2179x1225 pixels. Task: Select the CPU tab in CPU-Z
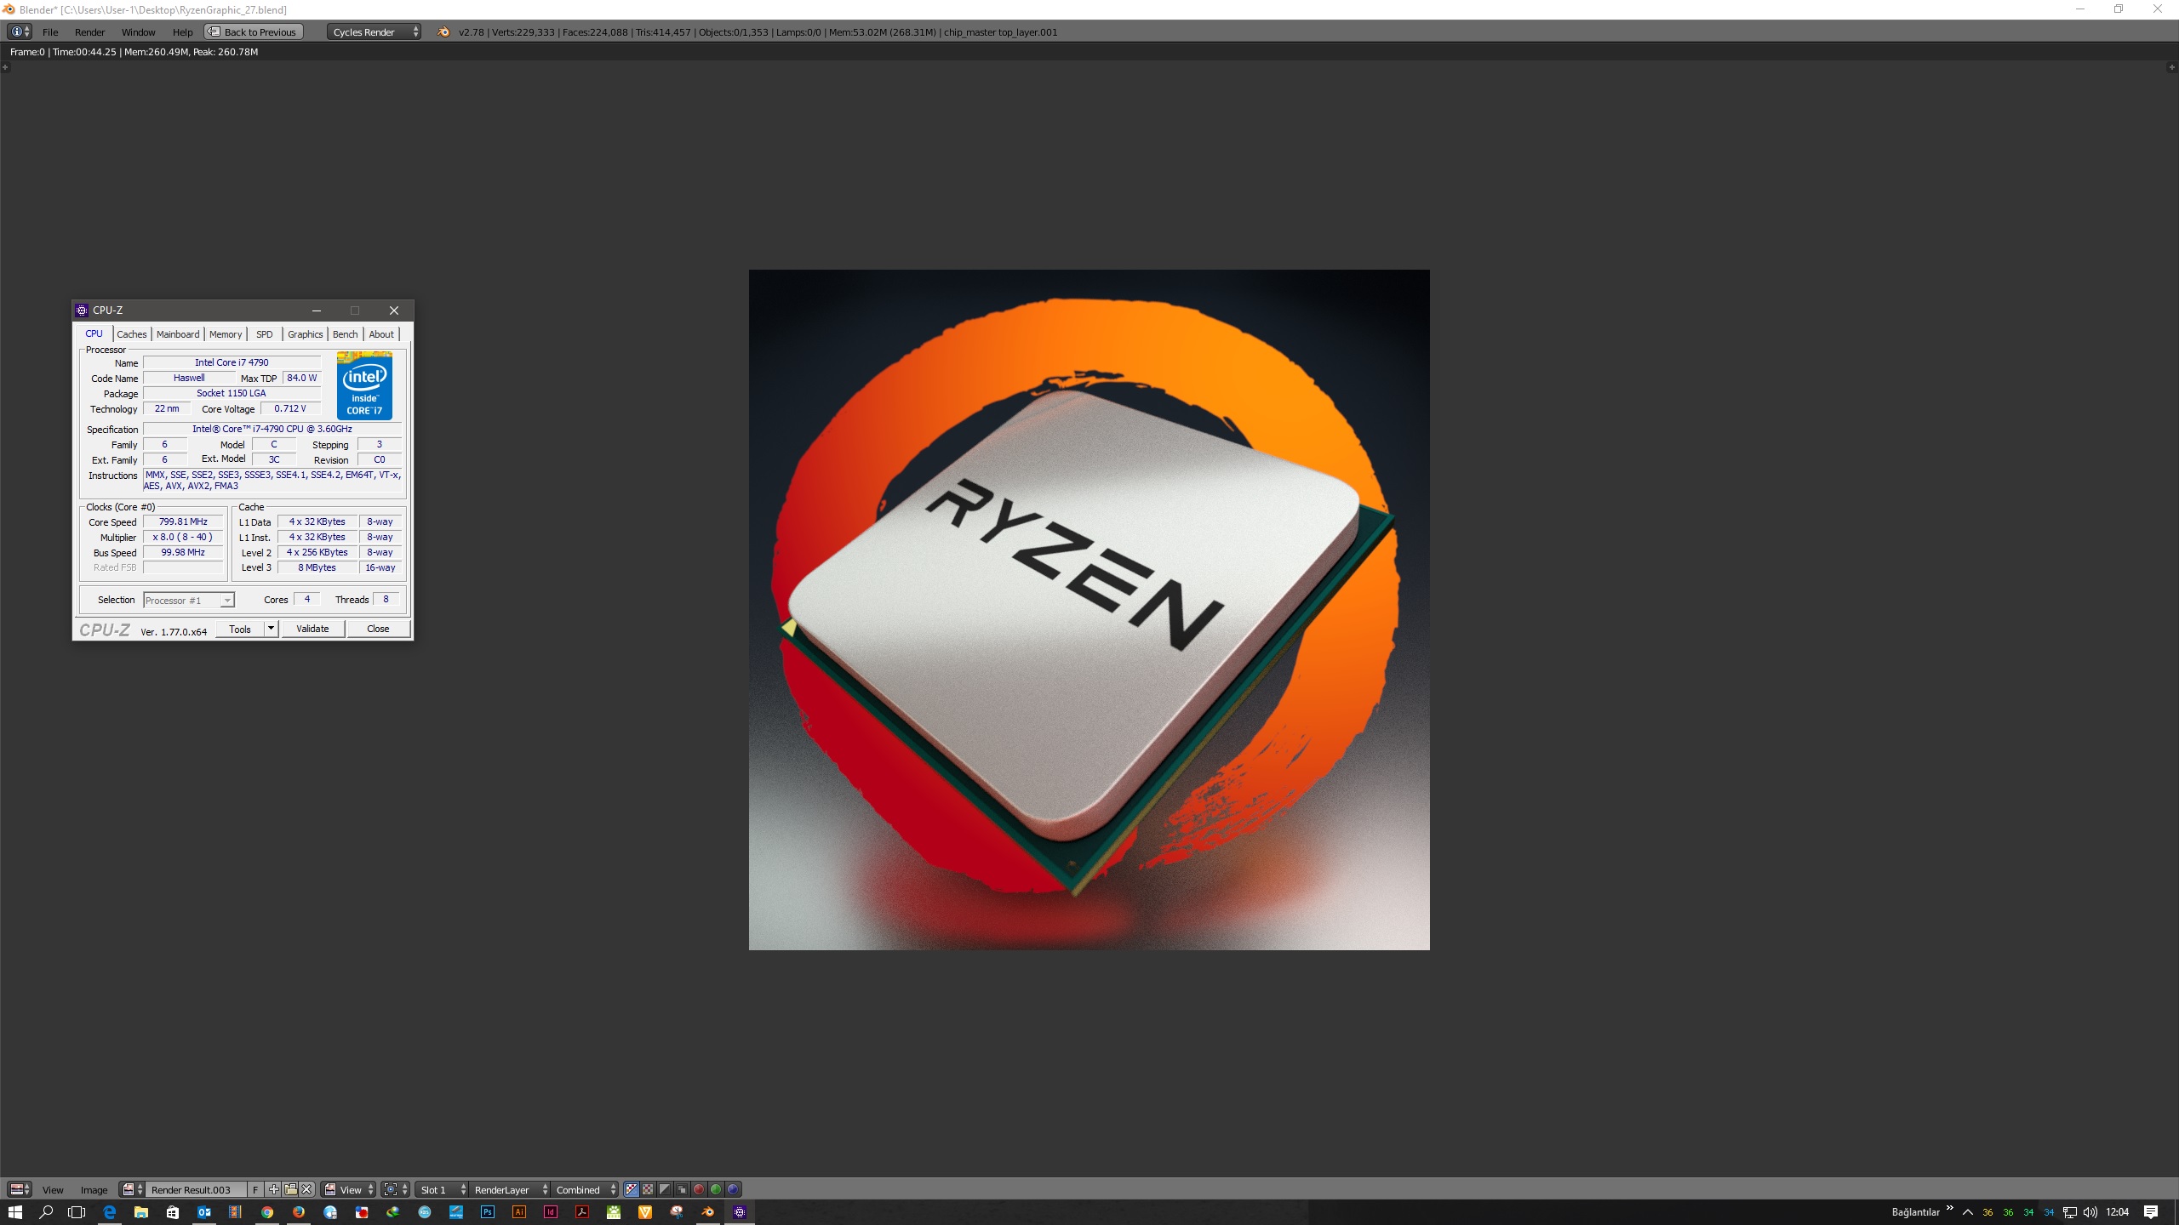click(x=94, y=333)
